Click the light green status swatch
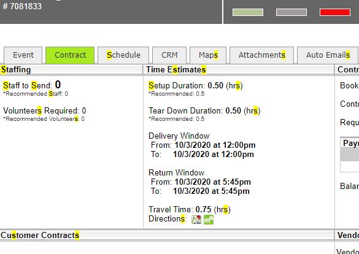 click(248, 12)
